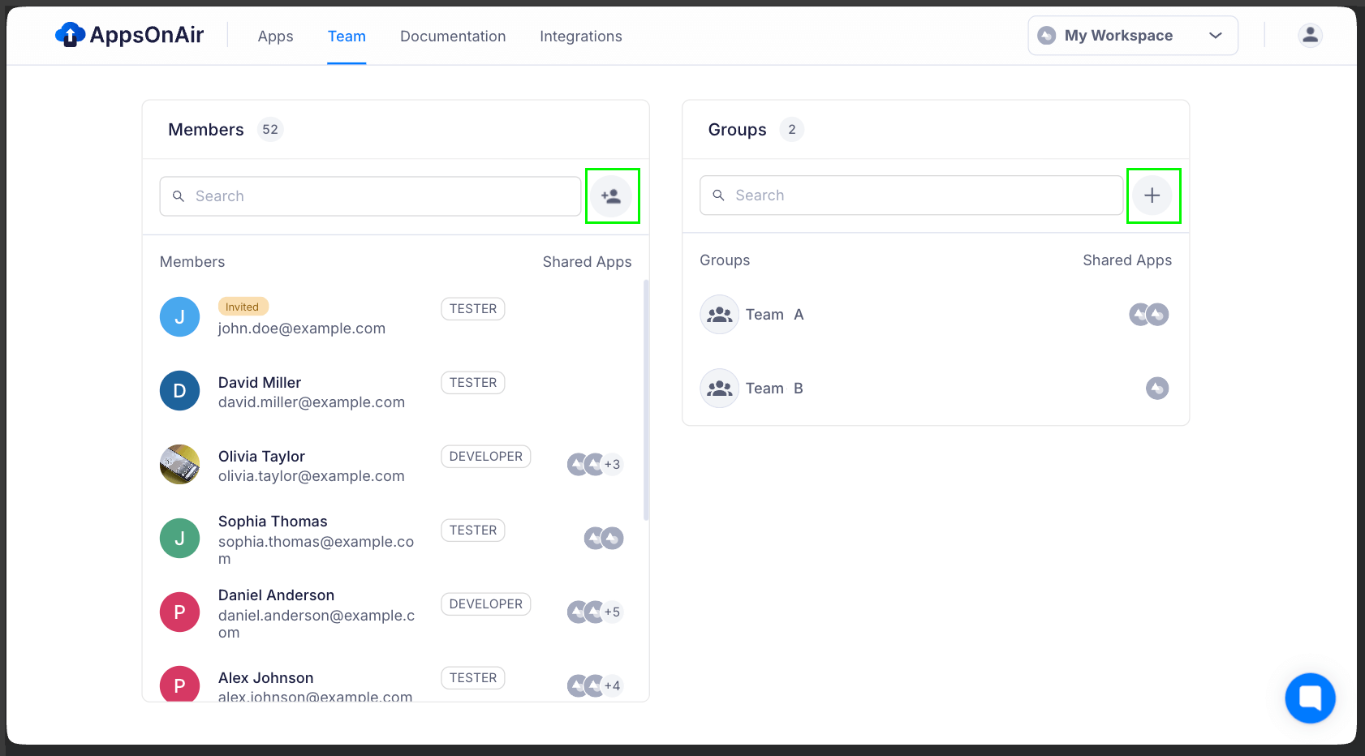Go to the Integrations tab
Screen dimensions: 1365x756
(x=580, y=37)
